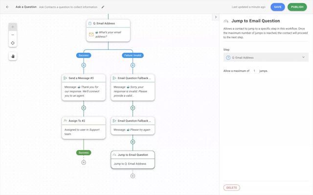Viewport: 313px width, 195px height.
Task: Edit the maximum jumps number field
Action: 254,71
